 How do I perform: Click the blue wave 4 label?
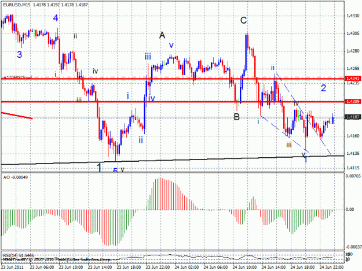point(56,18)
